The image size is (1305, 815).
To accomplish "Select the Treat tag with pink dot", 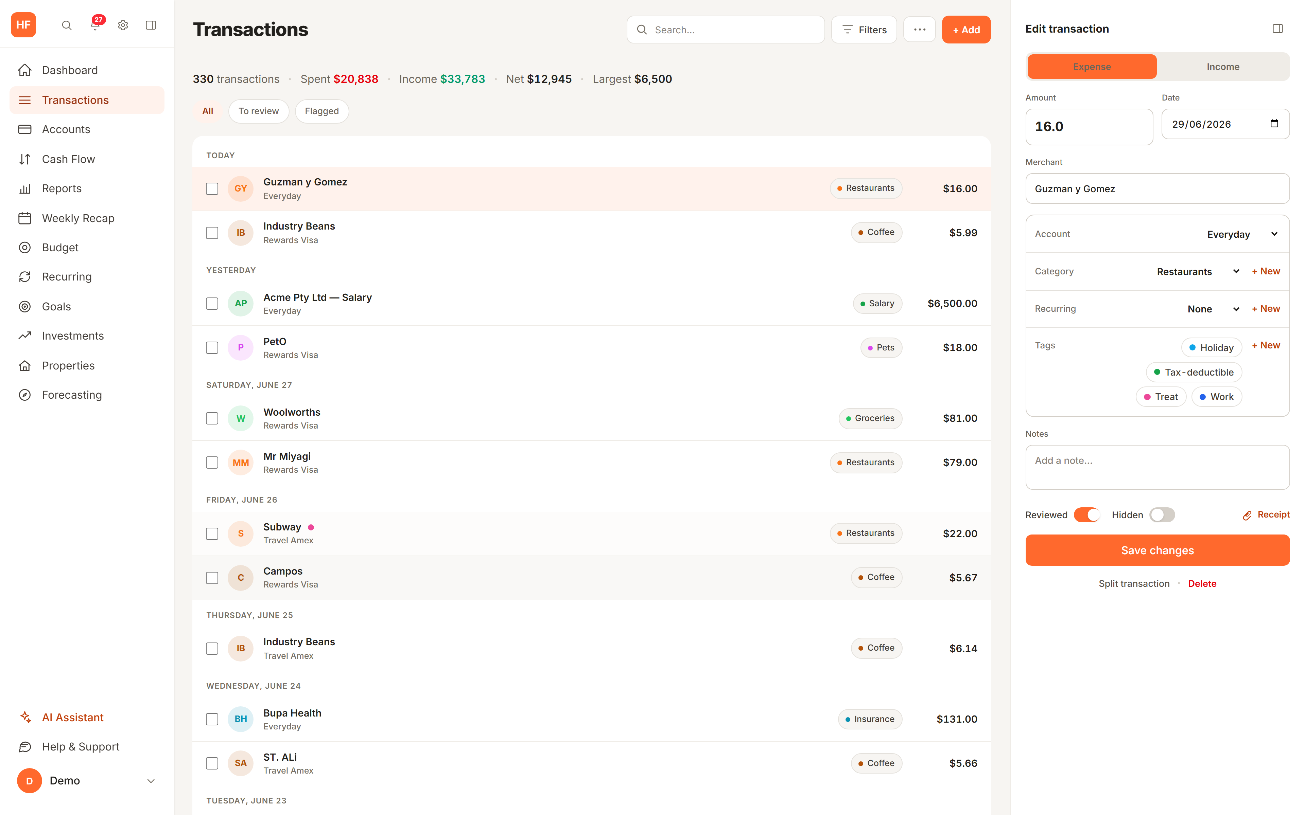I will 1161,397.
